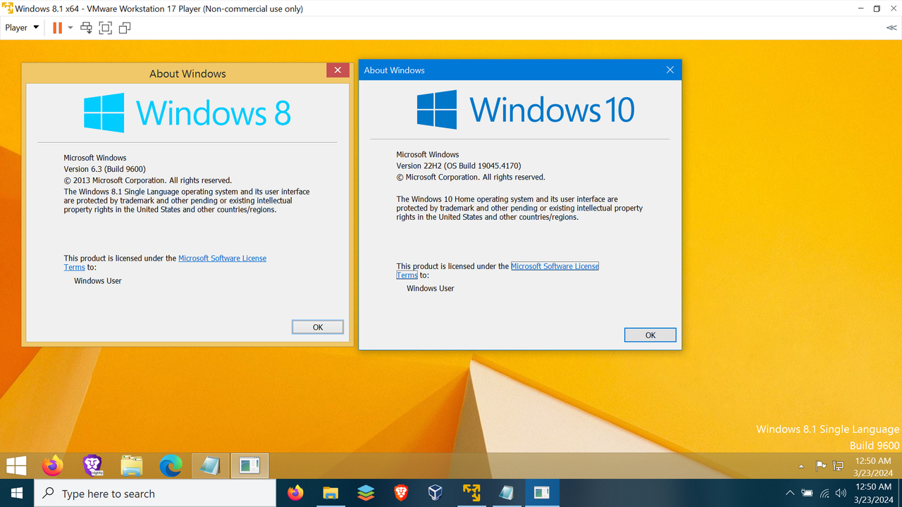Collapse VMware toolbar with double chevron
Viewport: 902px width, 507px height.
[x=891, y=27]
